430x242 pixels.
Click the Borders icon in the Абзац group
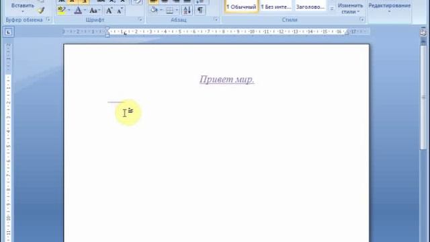point(170,11)
